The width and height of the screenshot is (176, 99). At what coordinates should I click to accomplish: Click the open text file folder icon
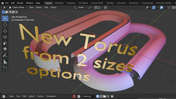(105, 96)
